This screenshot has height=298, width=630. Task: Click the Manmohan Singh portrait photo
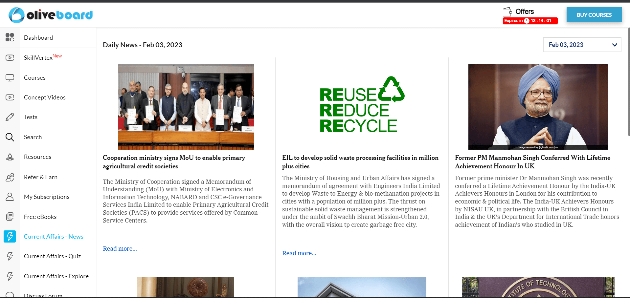(x=538, y=107)
